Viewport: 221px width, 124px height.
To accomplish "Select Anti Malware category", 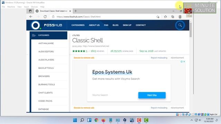I will point(46,43).
